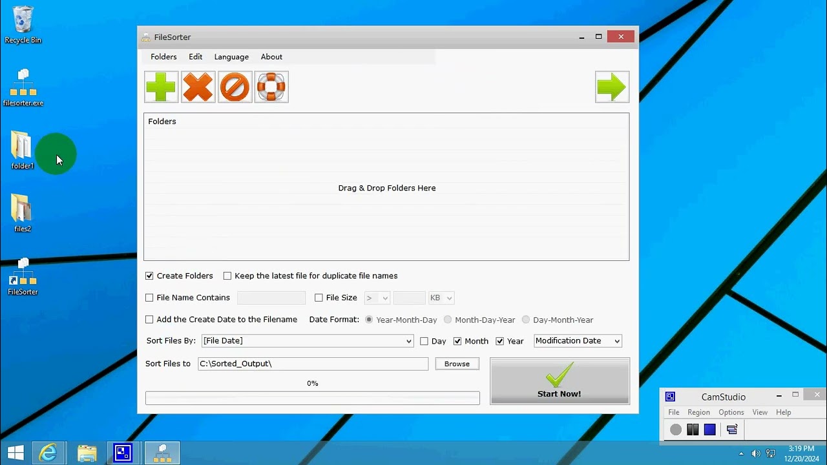Open CamStudio File menu

[x=674, y=412]
